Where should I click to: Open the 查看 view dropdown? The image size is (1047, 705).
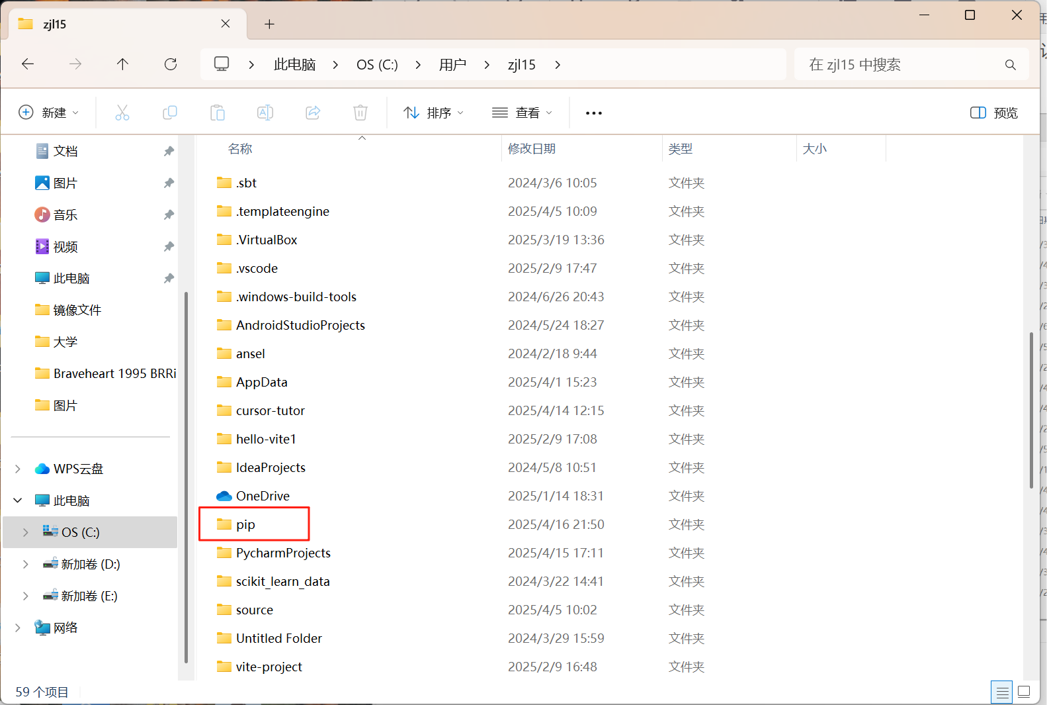(x=522, y=113)
